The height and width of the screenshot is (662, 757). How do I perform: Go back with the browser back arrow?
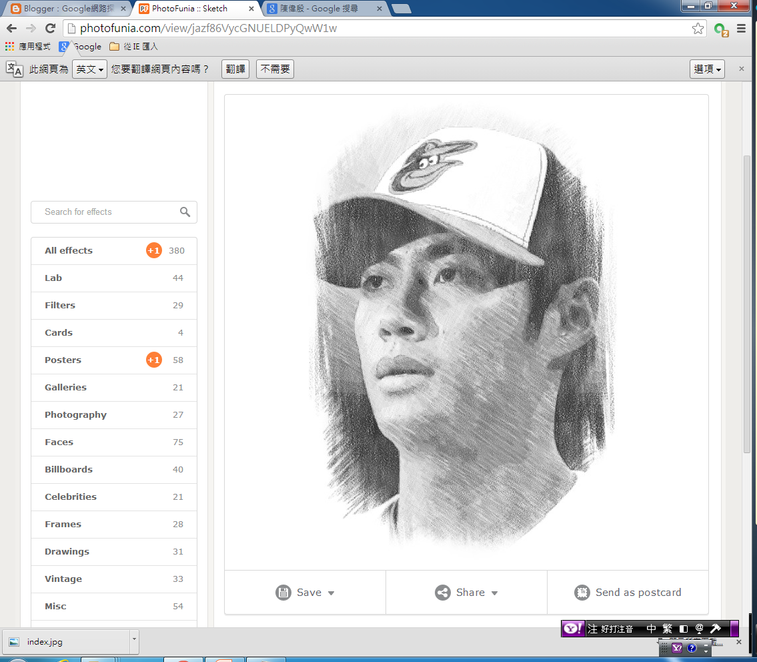coord(11,29)
